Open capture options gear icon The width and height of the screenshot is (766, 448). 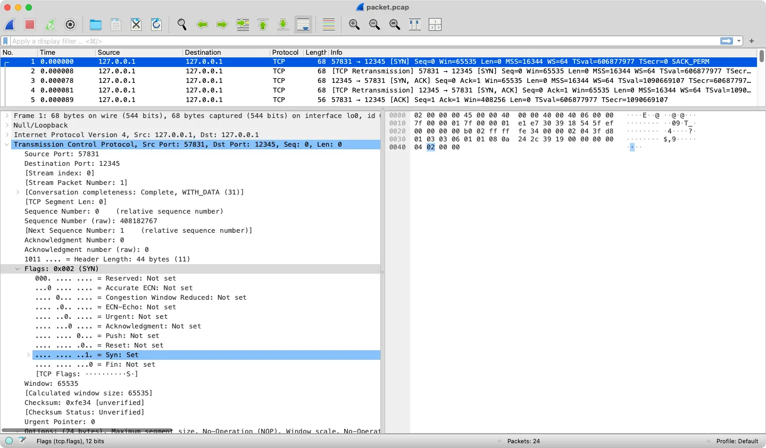point(70,24)
